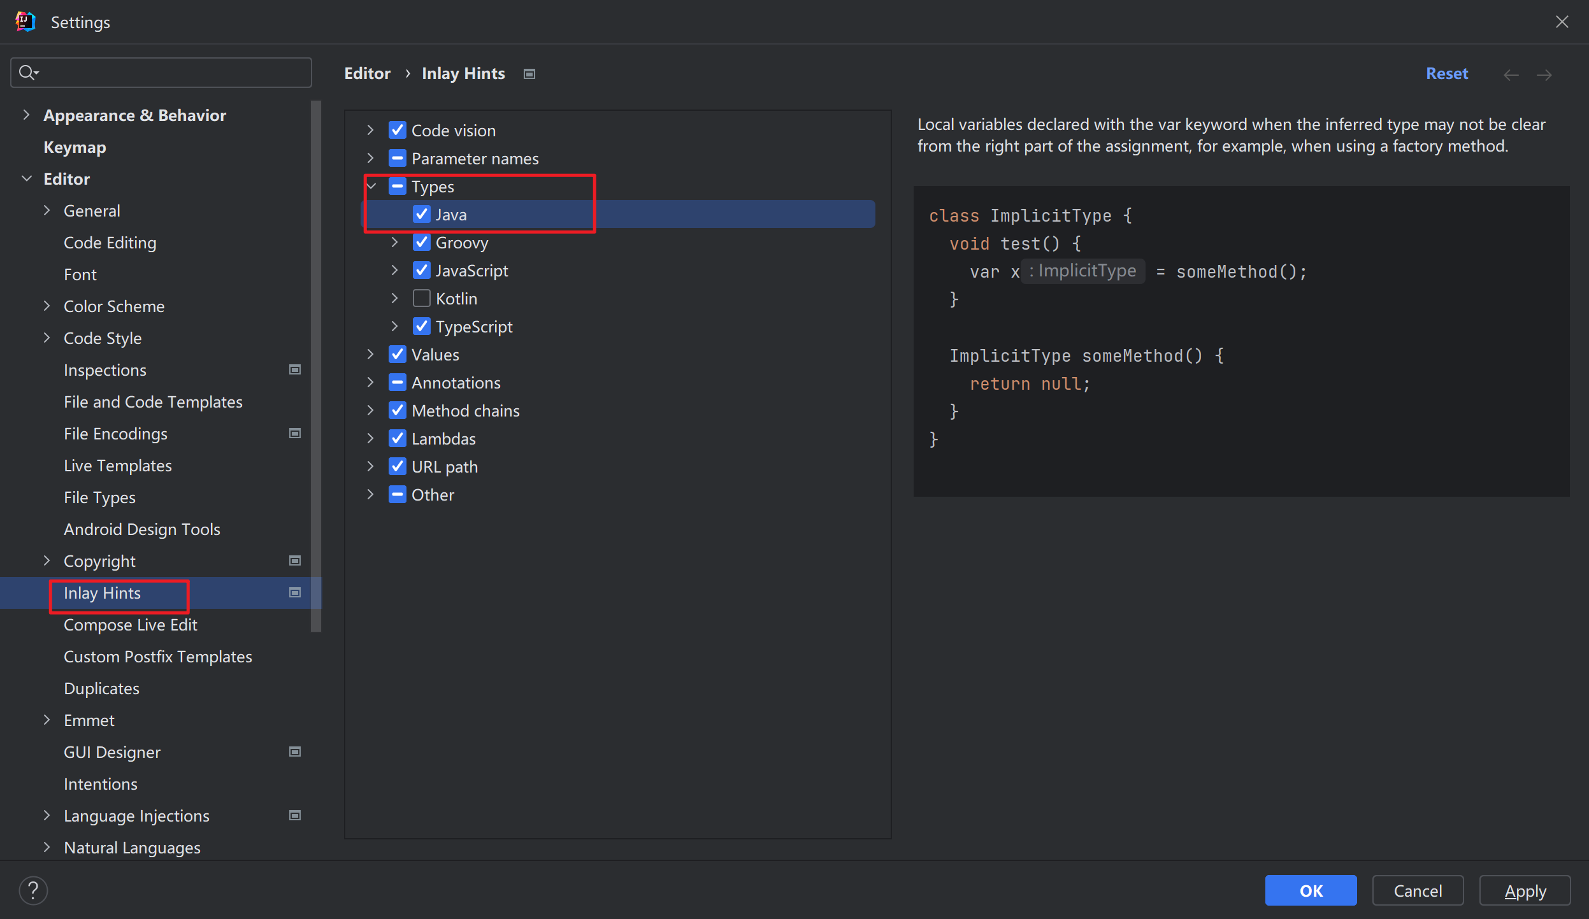Enable the TypeScript inlay hints checkbox

click(x=421, y=326)
